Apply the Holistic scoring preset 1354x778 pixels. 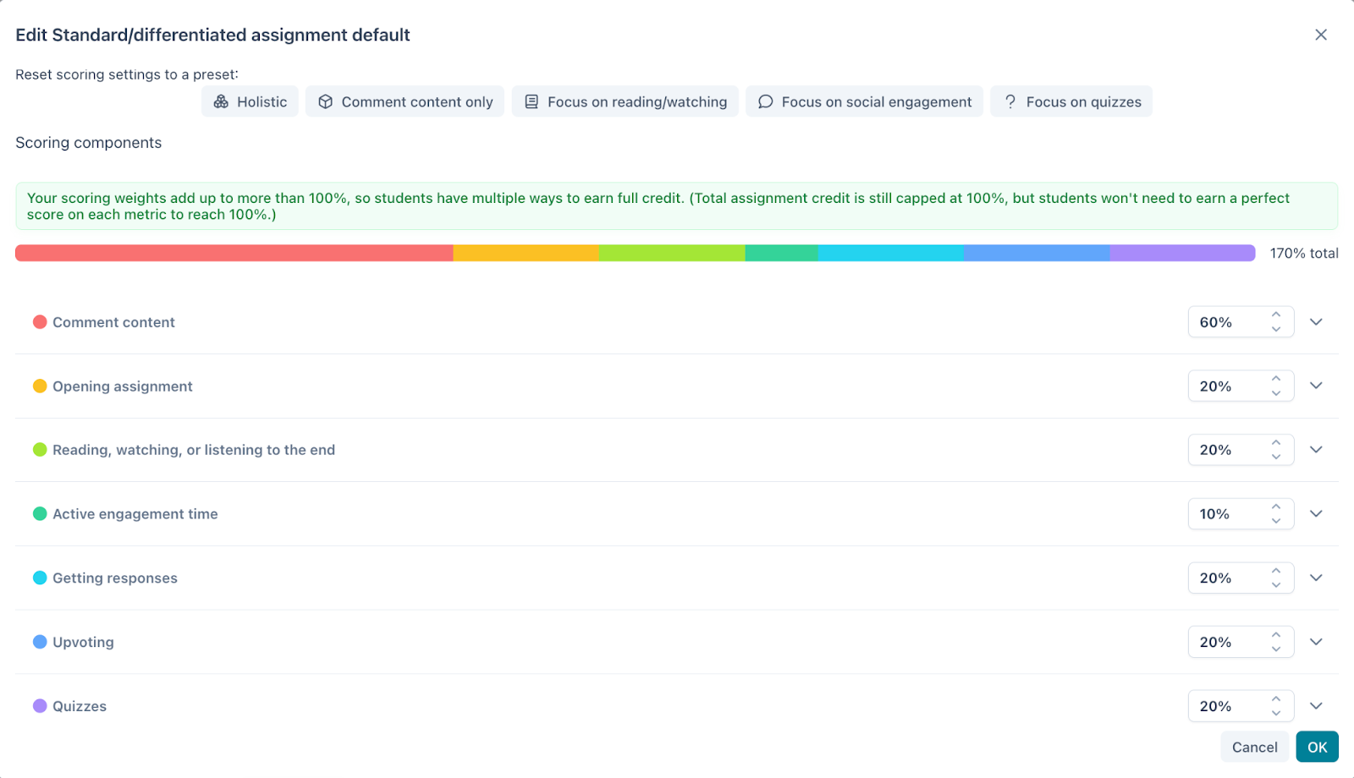point(250,101)
